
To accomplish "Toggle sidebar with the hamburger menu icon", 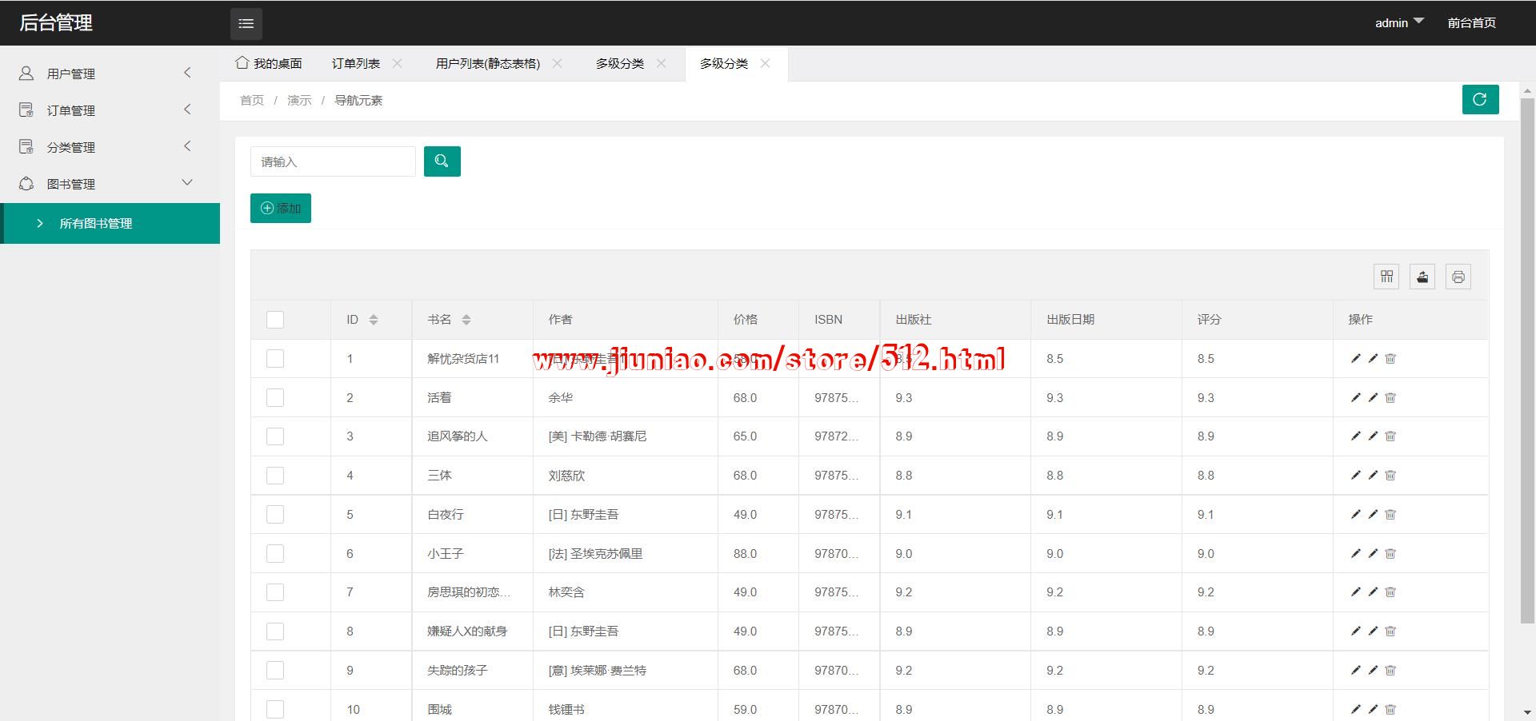I will 246,23.
